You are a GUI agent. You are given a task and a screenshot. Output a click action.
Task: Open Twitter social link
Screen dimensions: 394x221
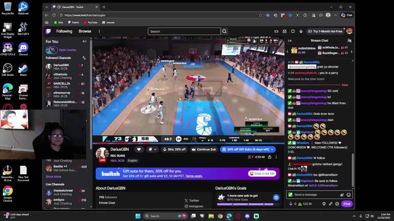click(192, 200)
